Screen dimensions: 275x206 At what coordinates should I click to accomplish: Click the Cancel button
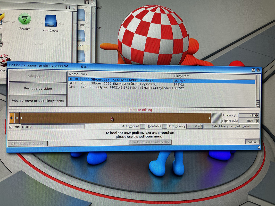[253, 142]
